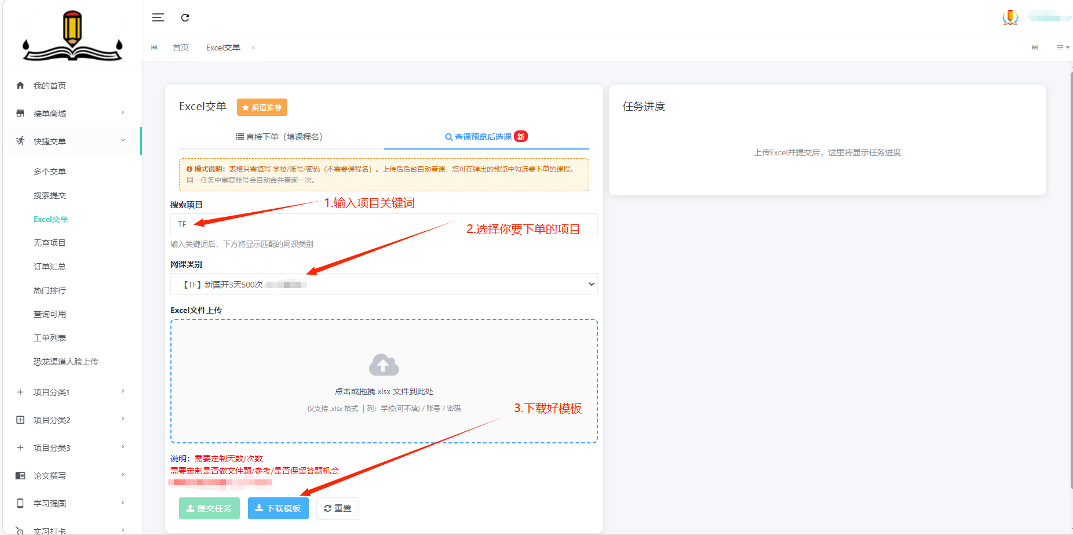1073x535 pixels.
Task: Click the 重置 button
Action: [x=338, y=508]
